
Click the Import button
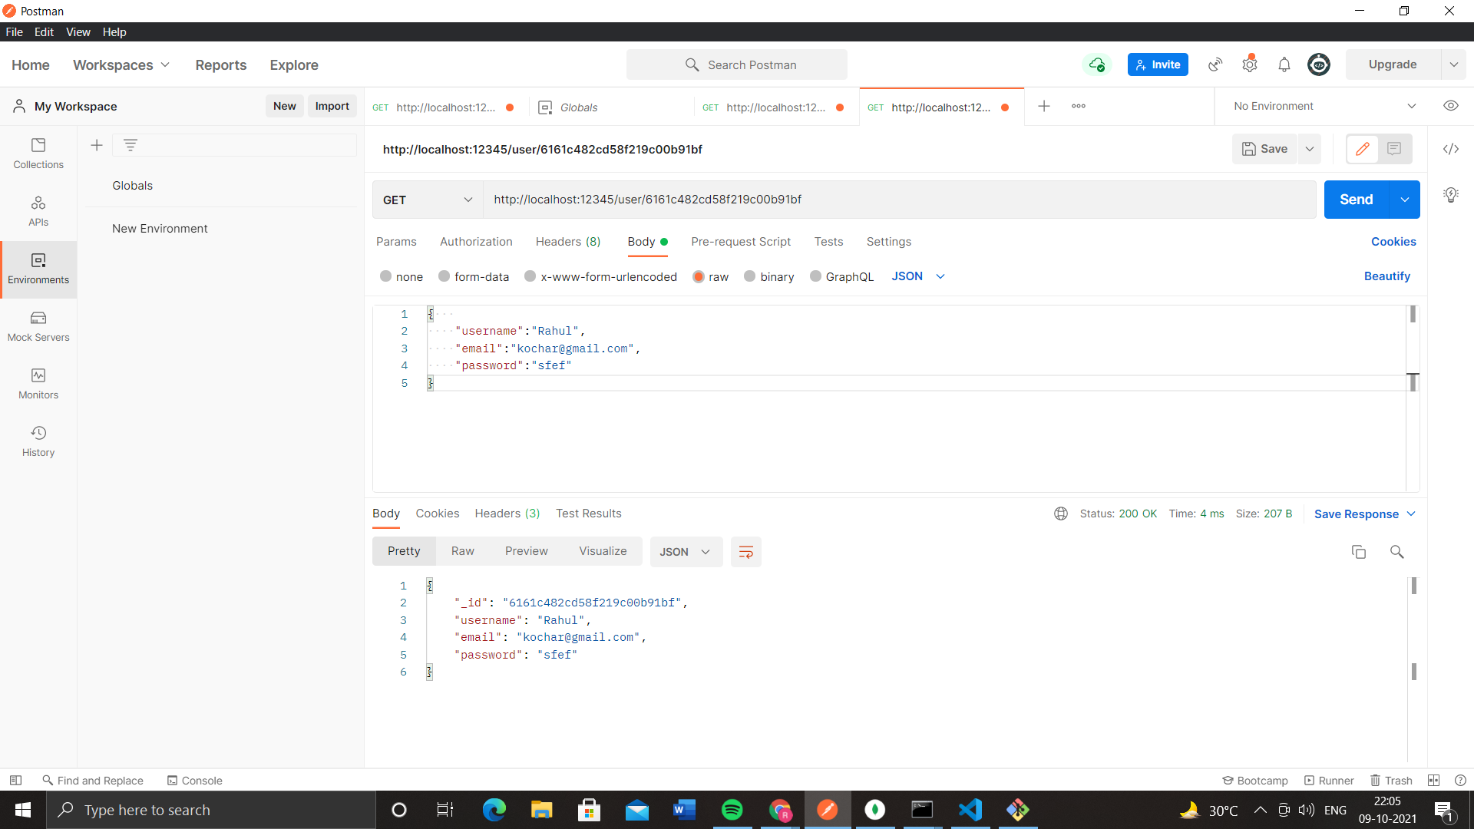pos(332,106)
